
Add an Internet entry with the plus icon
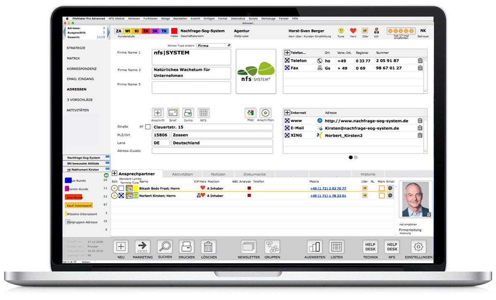pyautogui.click(x=287, y=113)
